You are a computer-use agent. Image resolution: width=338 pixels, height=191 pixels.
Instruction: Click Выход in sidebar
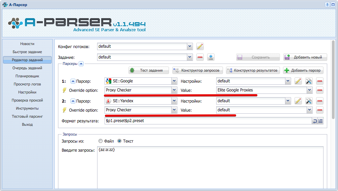point(27,124)
